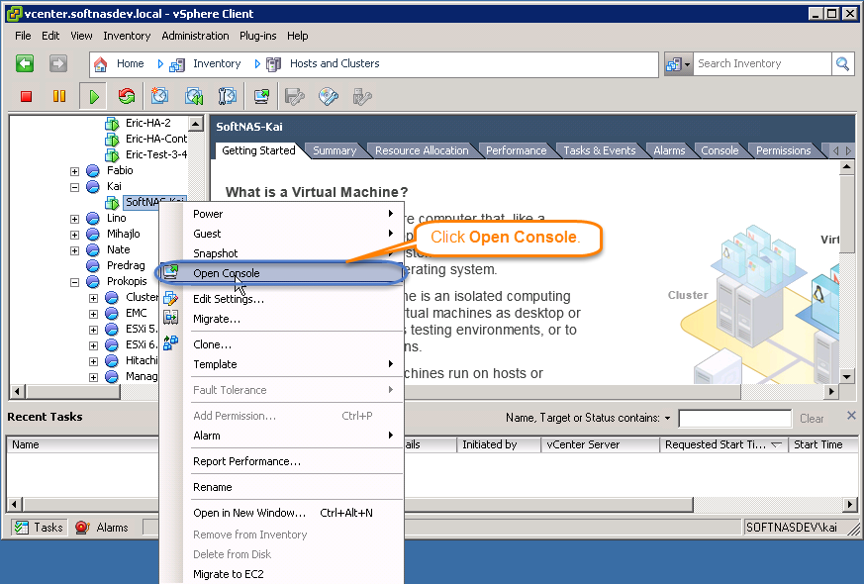Open the Summary tab

tap(335, 150)
